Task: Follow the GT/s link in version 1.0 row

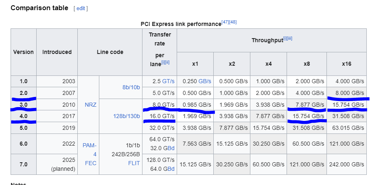Action: [x=168, y=81]
